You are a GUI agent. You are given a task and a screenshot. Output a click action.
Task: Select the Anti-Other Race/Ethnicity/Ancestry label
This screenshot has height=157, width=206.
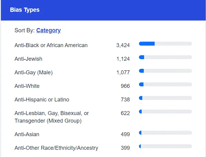56,148
